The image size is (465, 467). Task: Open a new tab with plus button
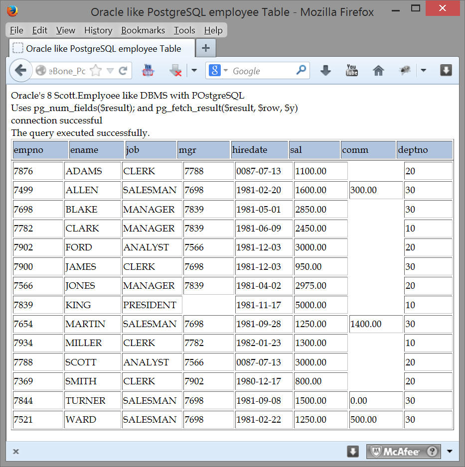click(x=205, y=48)
